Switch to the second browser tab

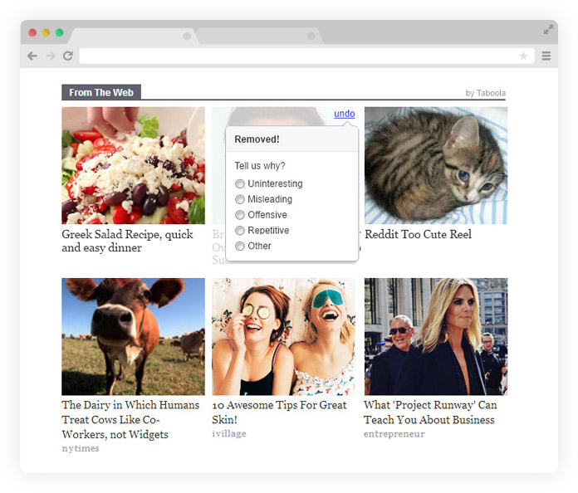(x=257, y=36)
